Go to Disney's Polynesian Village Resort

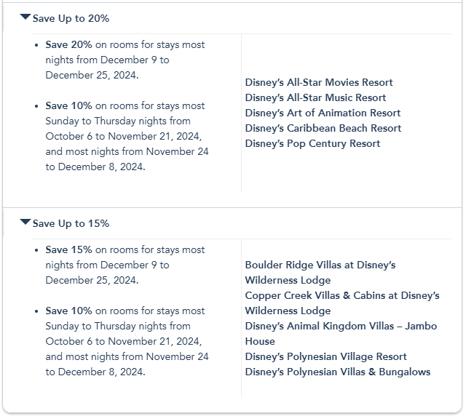coord(325,356)
